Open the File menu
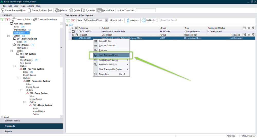 [x=5, y=6]
